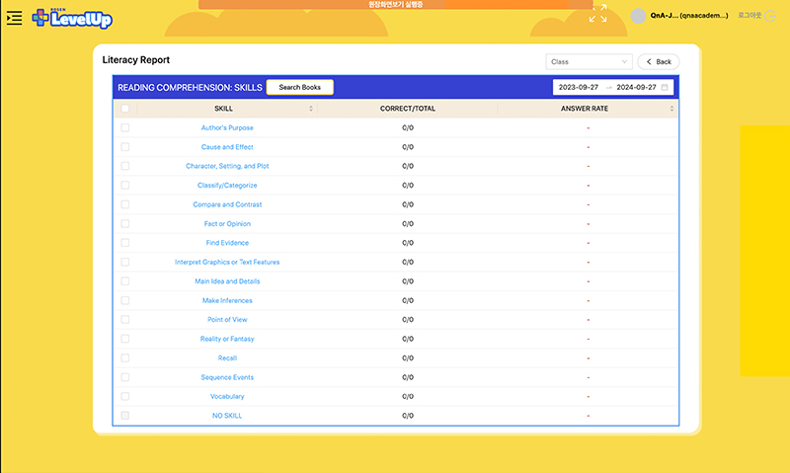Tick the checkbox for Author's Purpose

pos(125,127)
